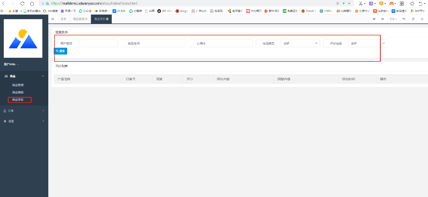428x197 pixels.
Task: Click the blue 搜索 button
Action: [x=61, y=51]
